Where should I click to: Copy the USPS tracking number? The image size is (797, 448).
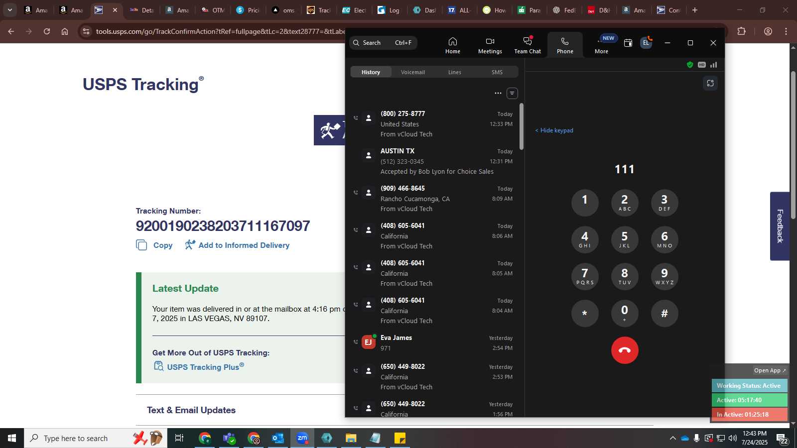[x=154, y=245]
